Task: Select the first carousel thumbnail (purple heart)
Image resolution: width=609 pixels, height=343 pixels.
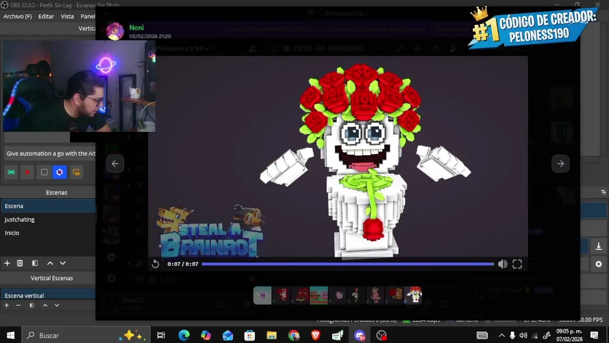Action: [262, 295]
